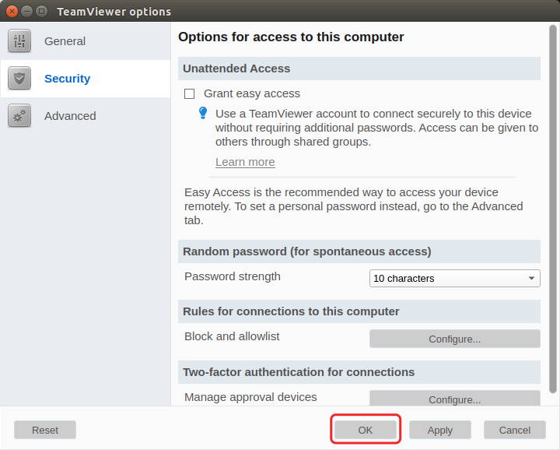Click the Reset button
560x450 pixels.
[x=45, y=430]
